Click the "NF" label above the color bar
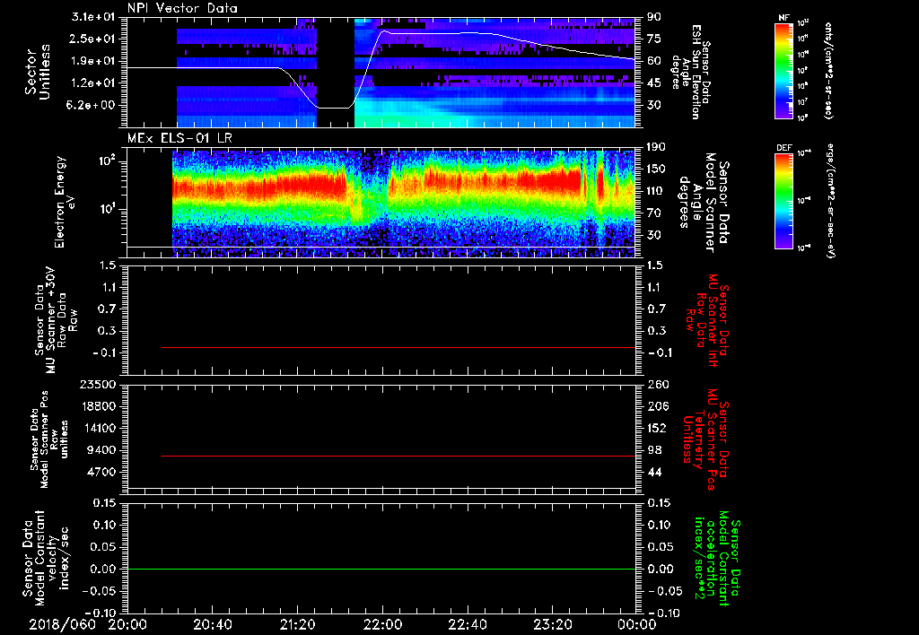 tap(783, 18)
